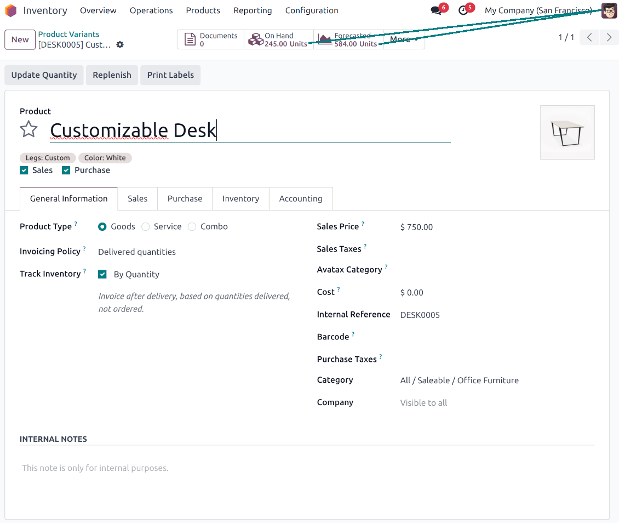Switch to the Accounting tab
Screen dimensions: 619x523
pos(300,199)
